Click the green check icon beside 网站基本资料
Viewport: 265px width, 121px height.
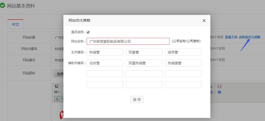click(2, 5)
